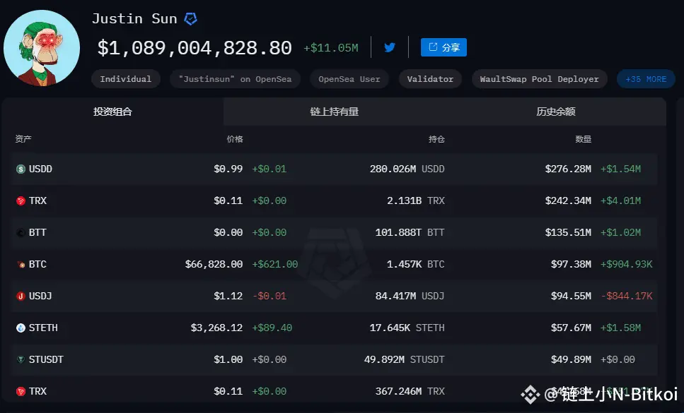Click the 分享 share button
This screenshot has width=684, height=413.
(x=444, y=47)
